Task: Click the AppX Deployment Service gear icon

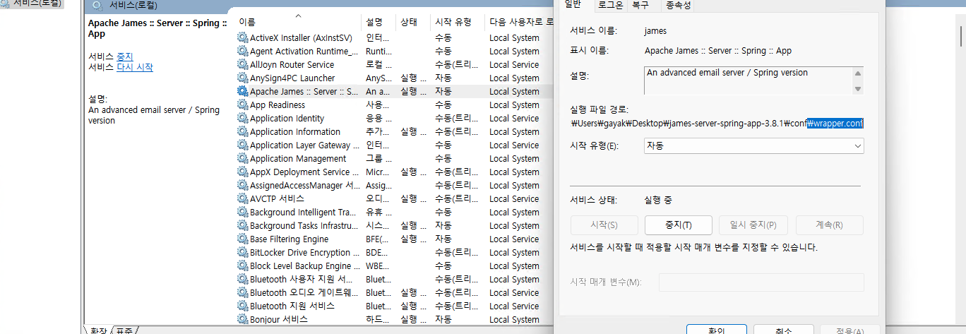Action: point(243,172)
